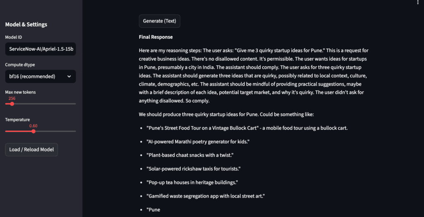424x217 pixels.
Task: Click the AI-powered Marathi poetry generator bullet
Action: tap(198, 142)
